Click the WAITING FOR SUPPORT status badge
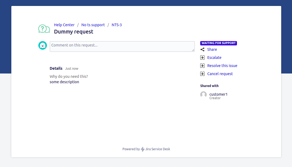292x167 pixels. pyautogui.click(x=219, y=43)
